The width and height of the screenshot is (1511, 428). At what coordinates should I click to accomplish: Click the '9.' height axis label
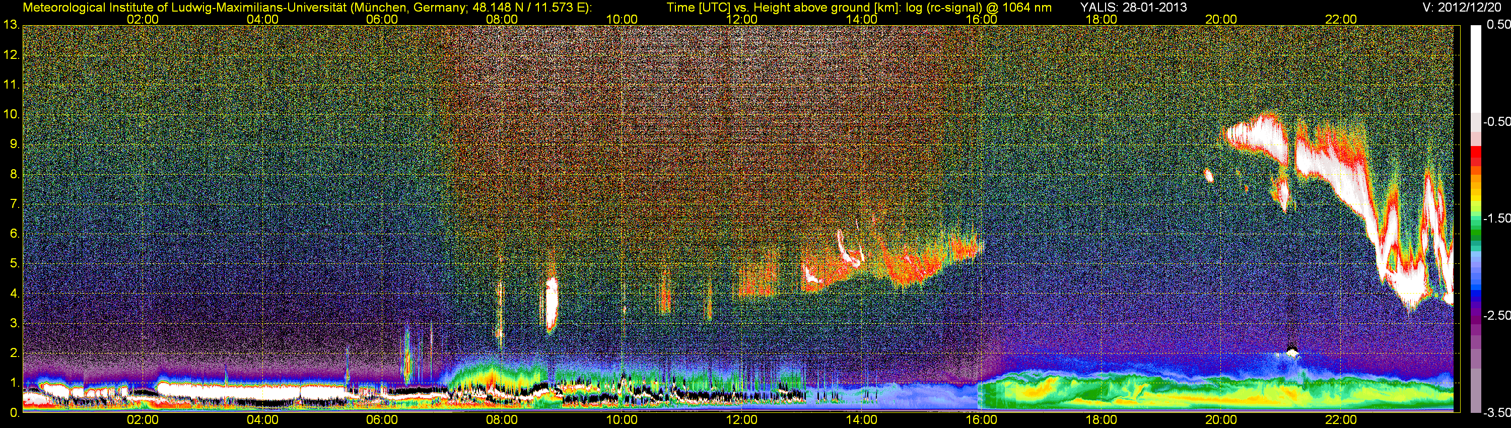click(14, 144)
